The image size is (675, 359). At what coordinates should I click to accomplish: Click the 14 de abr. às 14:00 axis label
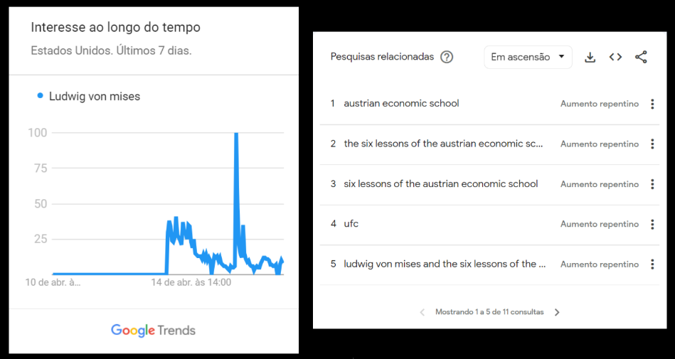(x=191, y=283)
